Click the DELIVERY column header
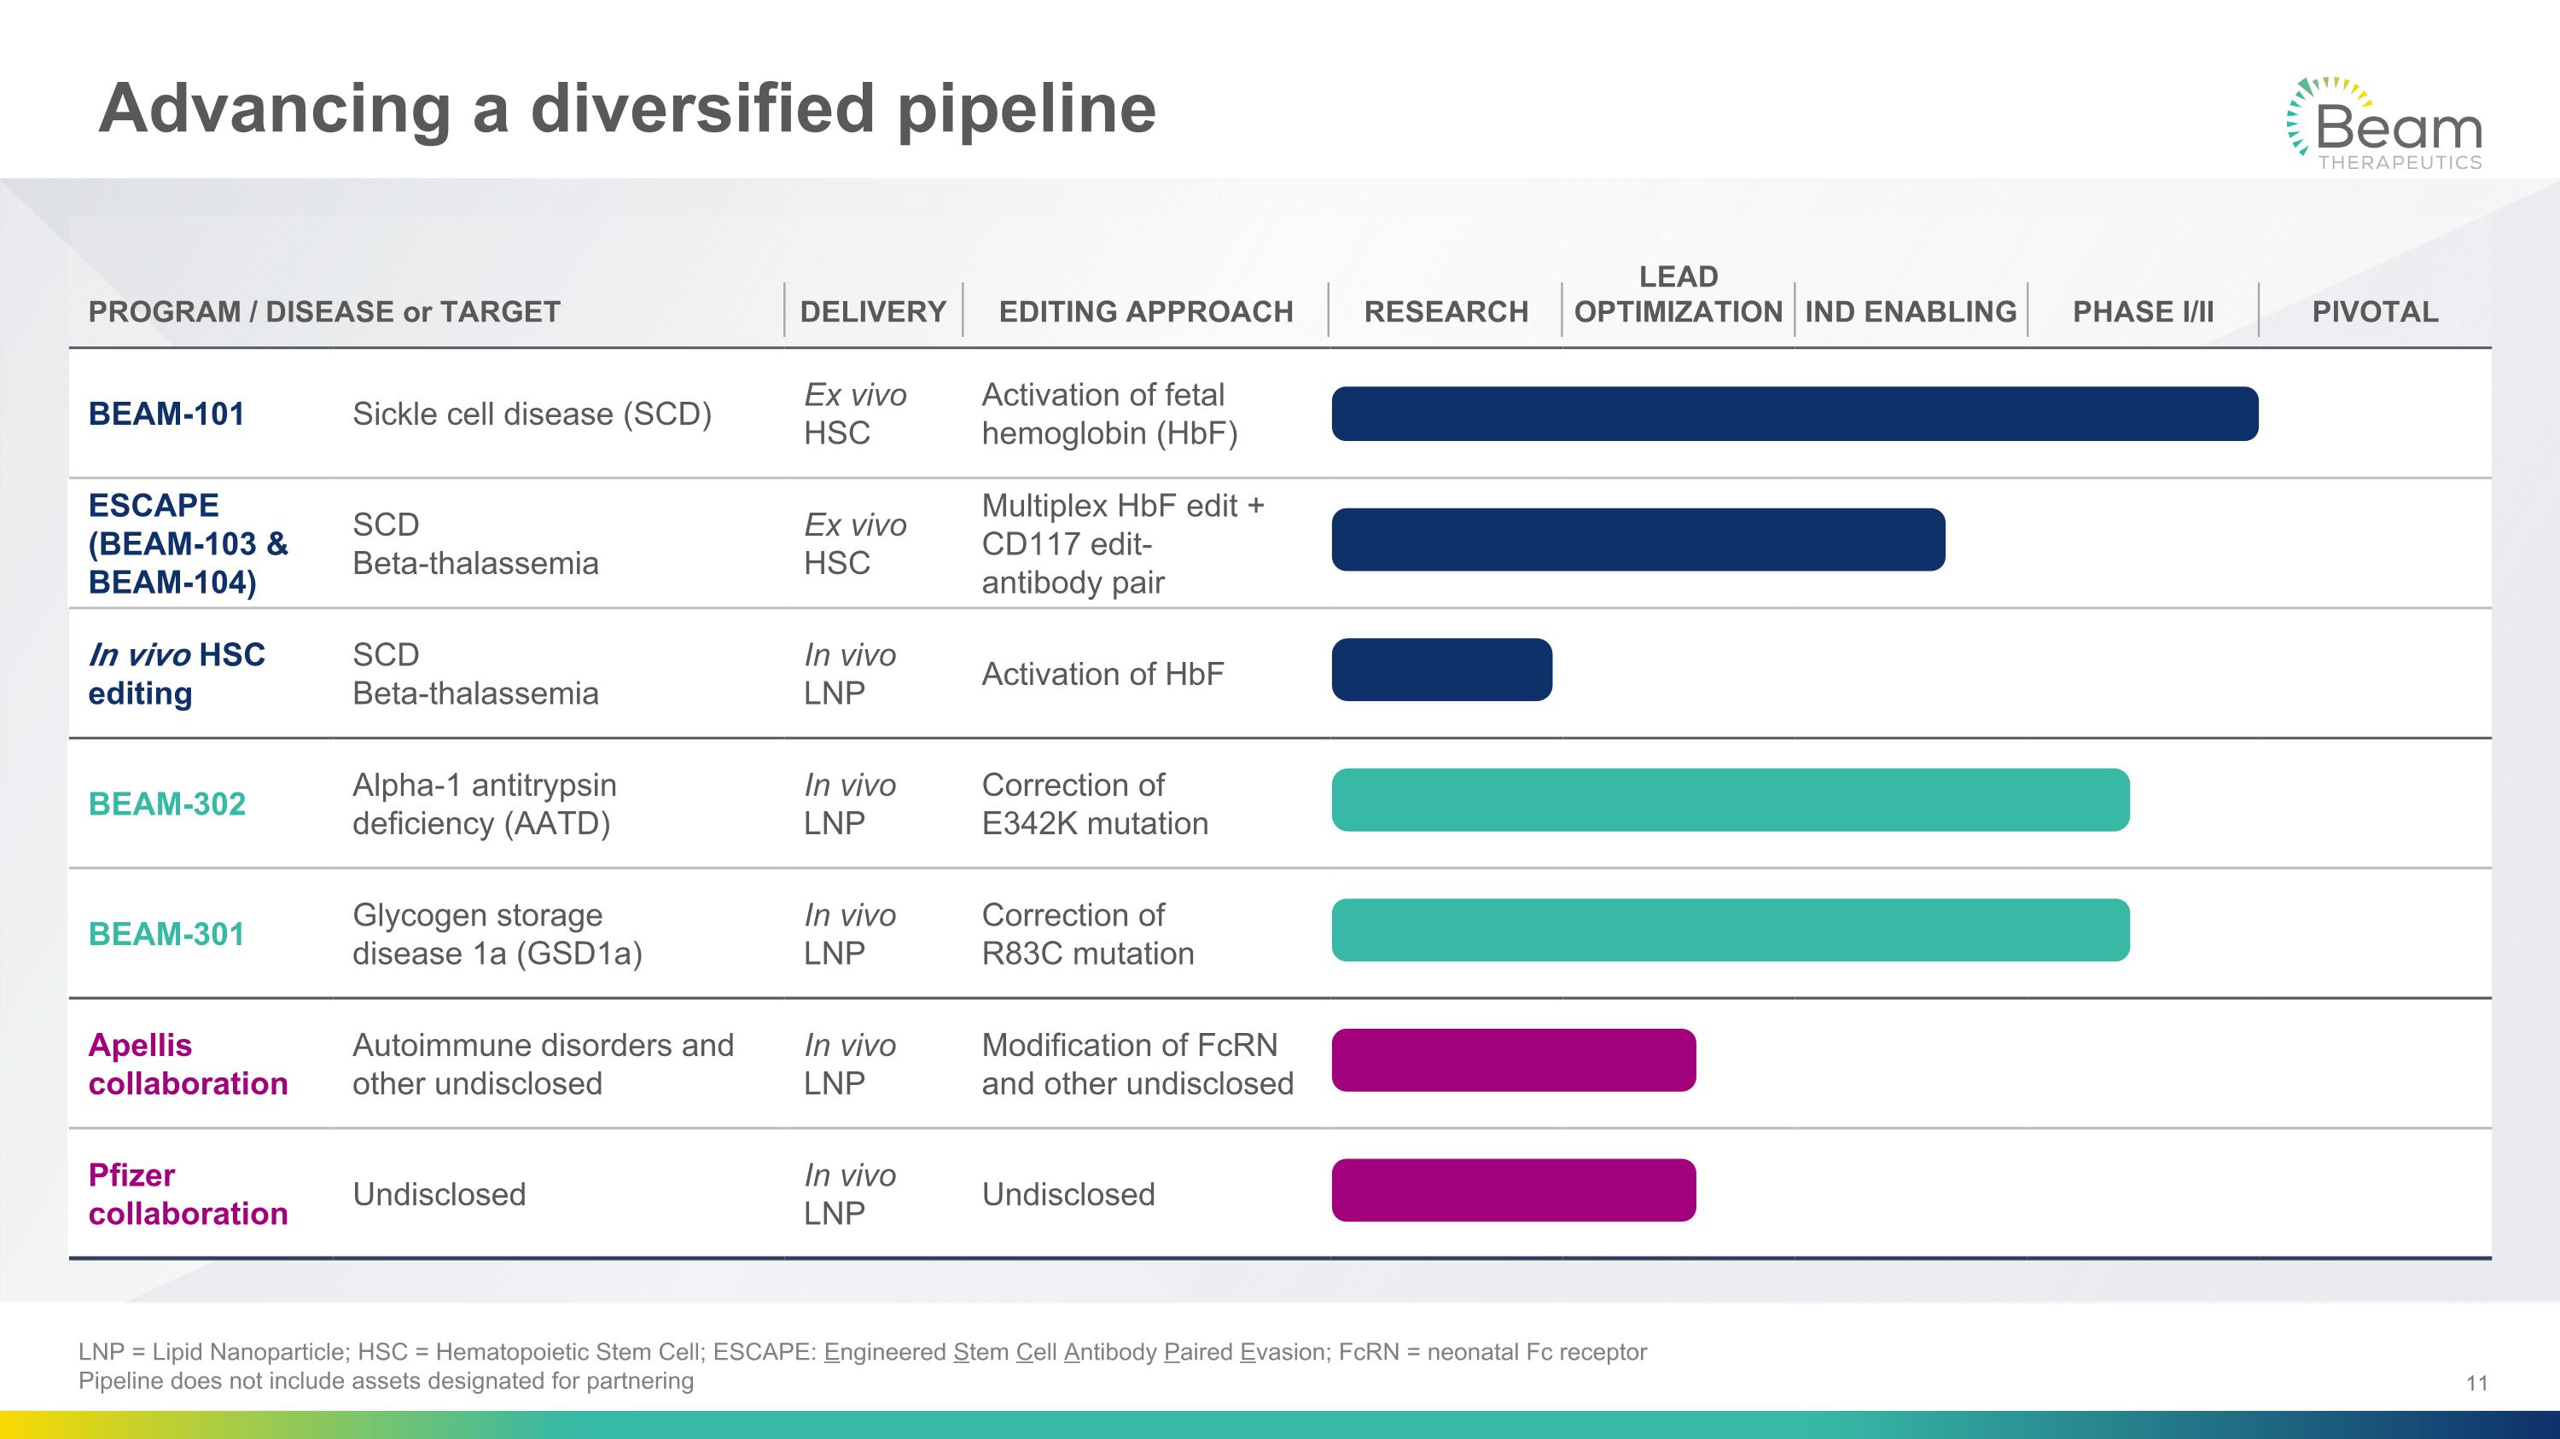This screenshot has width=2560, height=1439. click(x=873, y=312)
